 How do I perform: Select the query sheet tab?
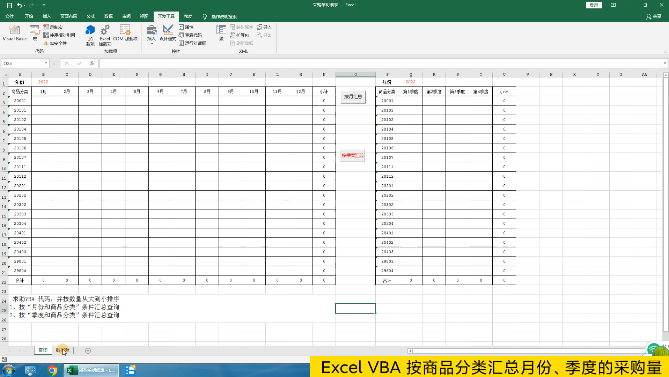(x=43, y=350)
